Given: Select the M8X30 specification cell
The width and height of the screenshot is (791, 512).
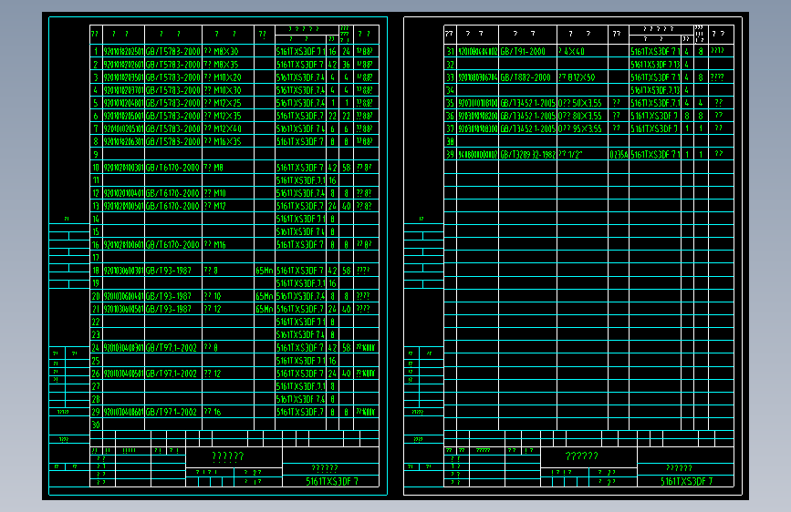Looking at the screenshot, I should coord(228,51).
